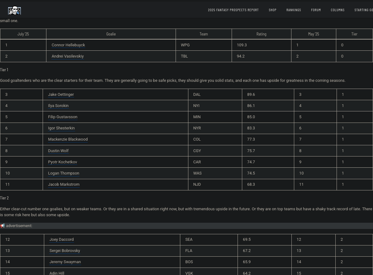Open Adin Hill's player profile
Image resolution: width=373 pixels, height=275 pixels.
click(x=57, y=273)
